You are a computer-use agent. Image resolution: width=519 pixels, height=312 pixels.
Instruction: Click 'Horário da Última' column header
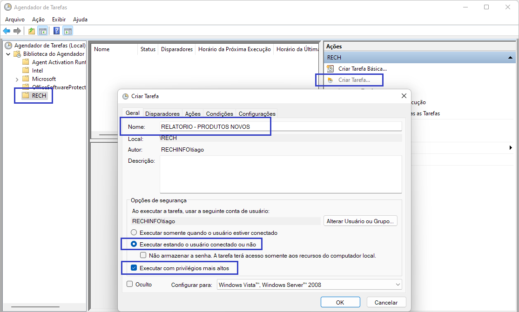(x=297, y=49)
